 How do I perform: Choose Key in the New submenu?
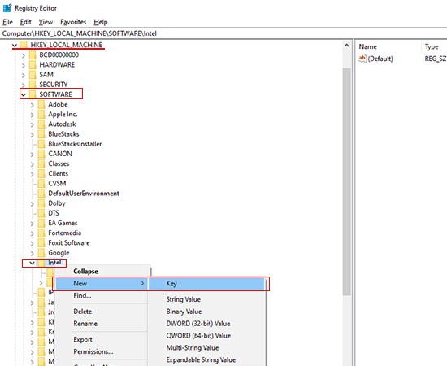pyautogui.click(x=207, y=284)
